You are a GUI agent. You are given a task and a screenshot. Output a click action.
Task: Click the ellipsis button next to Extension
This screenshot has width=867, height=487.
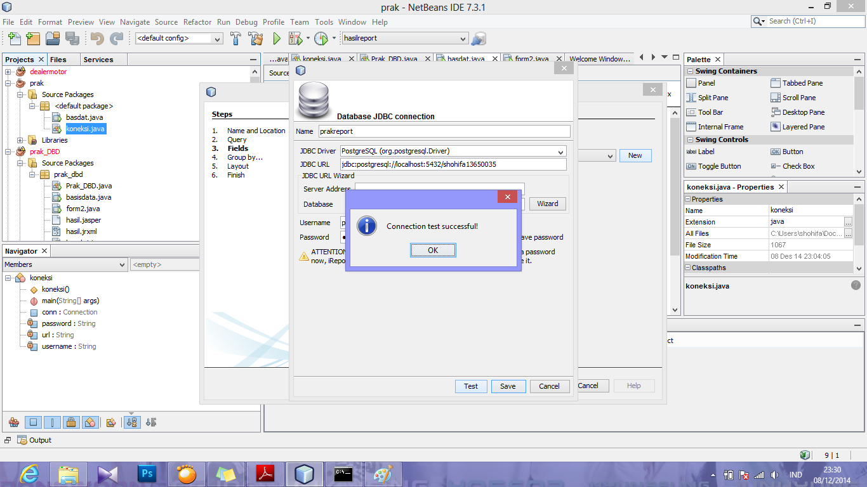tap(848, 222)
